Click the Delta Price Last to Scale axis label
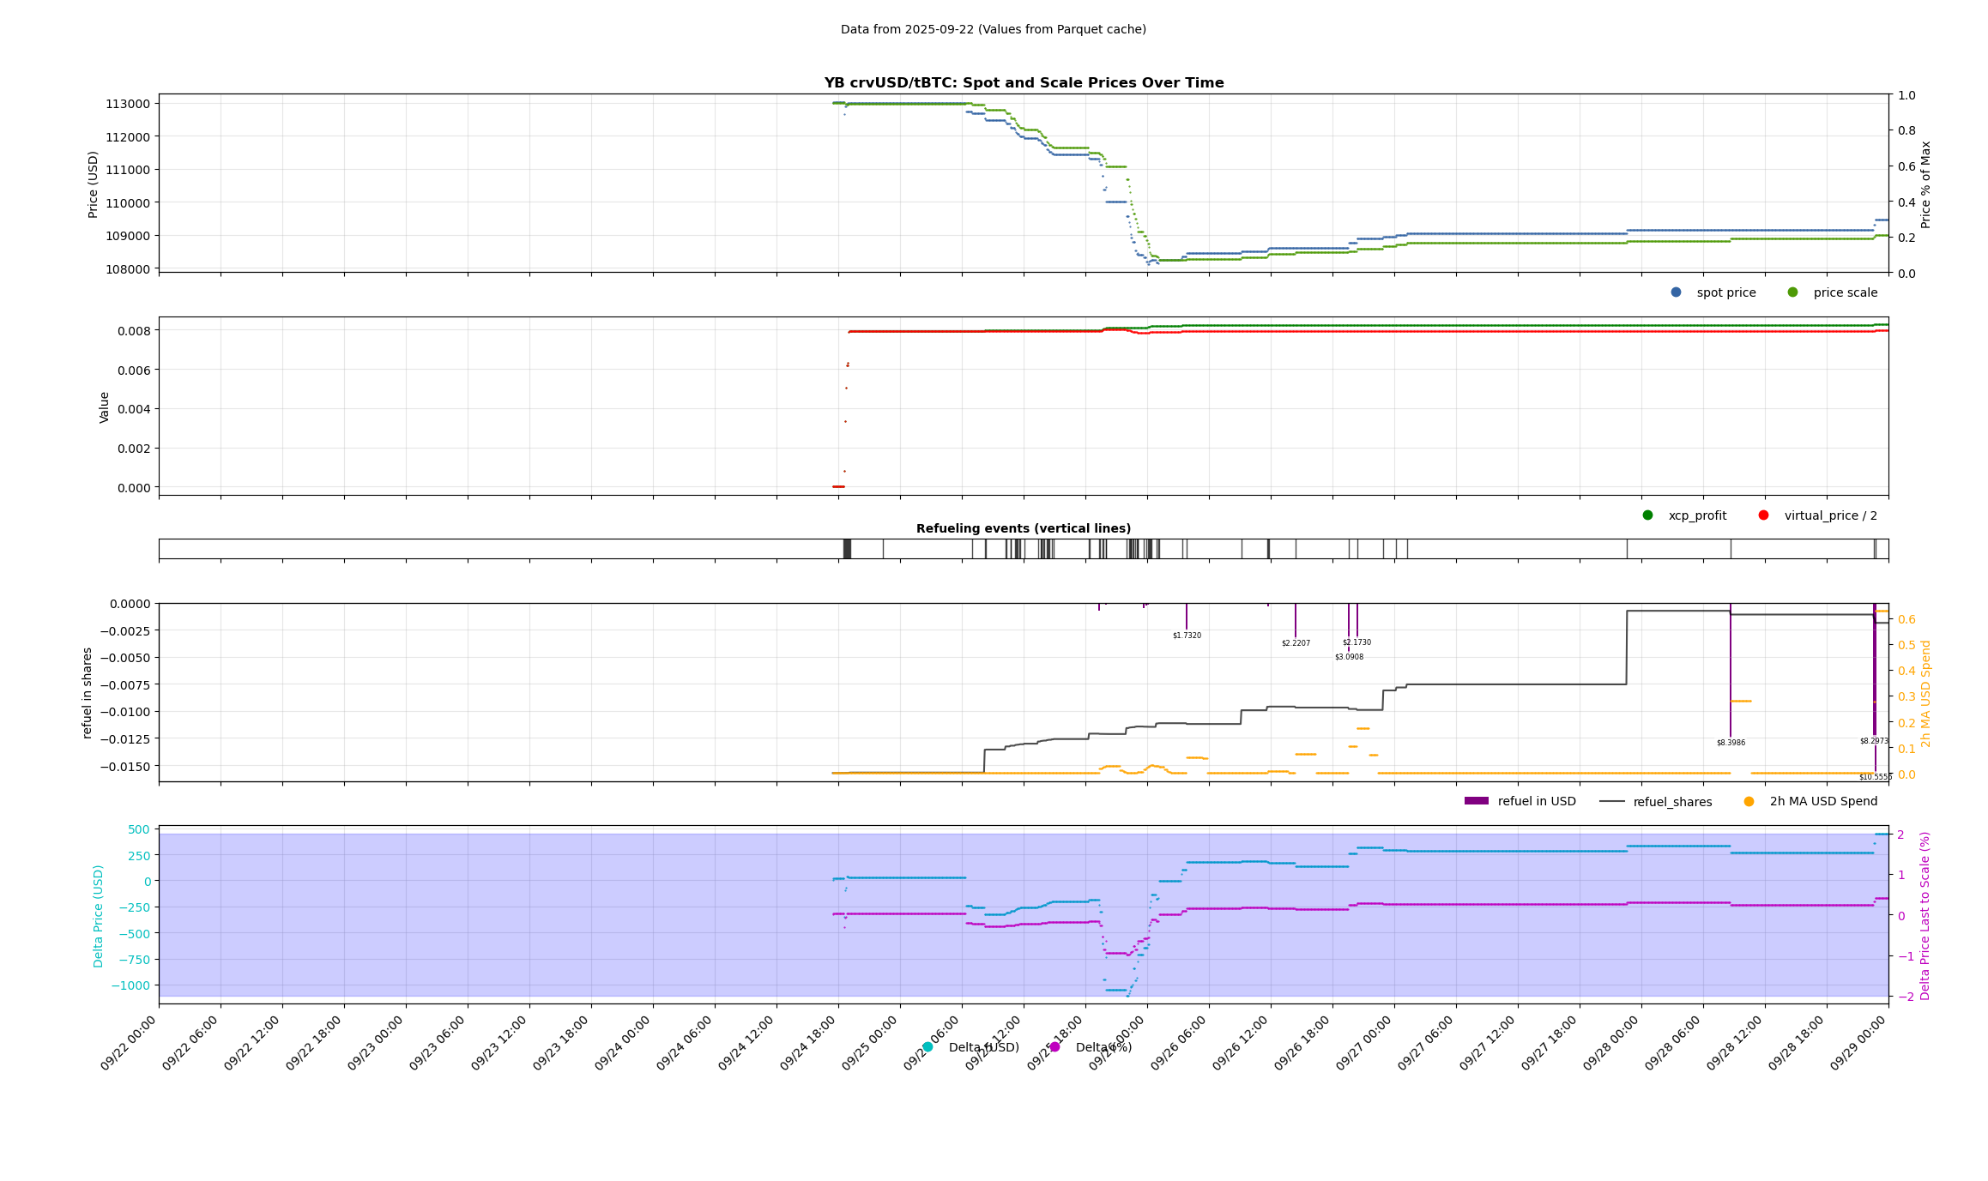Image resolution: width=1988 pixels, height=1181 pixels. (1925, 915)
